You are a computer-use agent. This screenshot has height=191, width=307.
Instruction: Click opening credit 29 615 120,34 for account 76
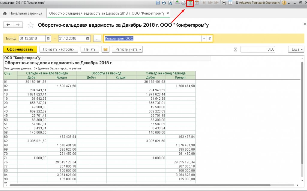[62, 162]
